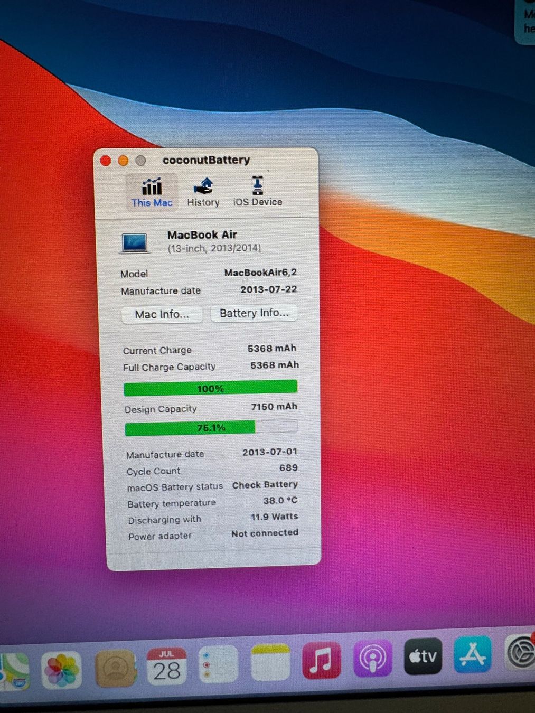Minimize the coconutBattery window with yellow button
This screenshot has height=713, width=535.
coord(123,161)
